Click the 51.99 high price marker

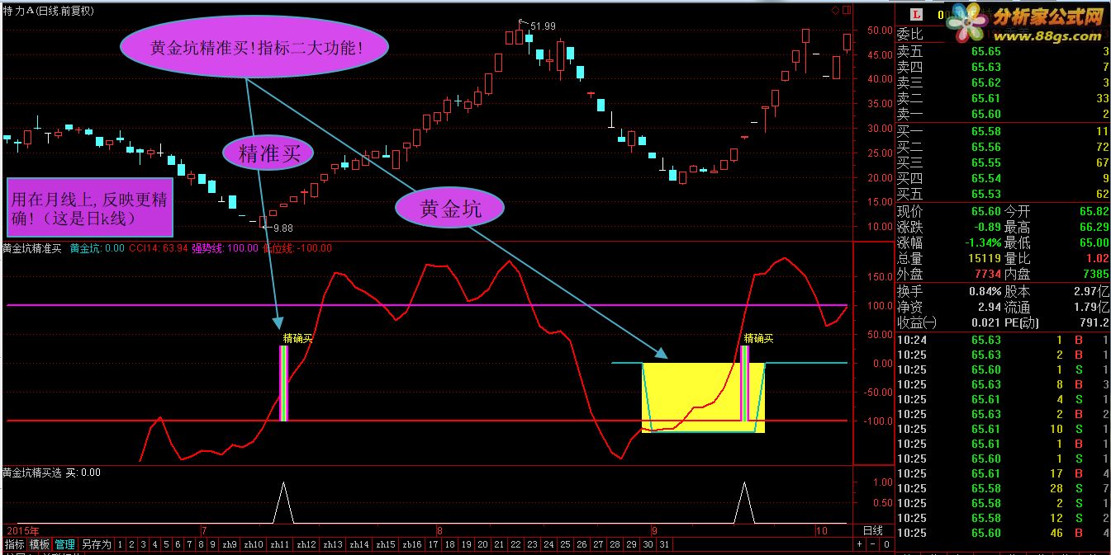point(542,26)
